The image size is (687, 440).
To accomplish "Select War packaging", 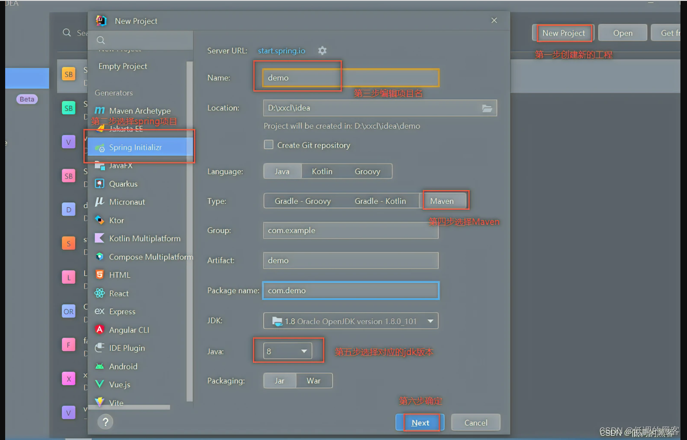I will pos(314,381).
